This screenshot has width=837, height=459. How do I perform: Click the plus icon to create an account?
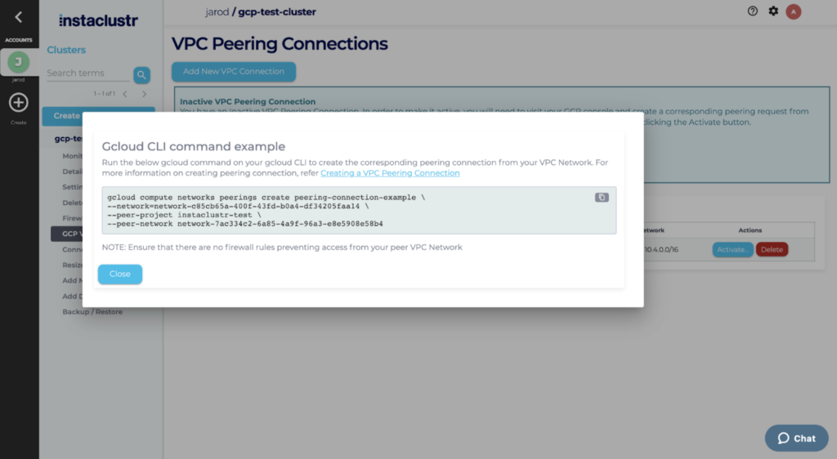[19, 103]
